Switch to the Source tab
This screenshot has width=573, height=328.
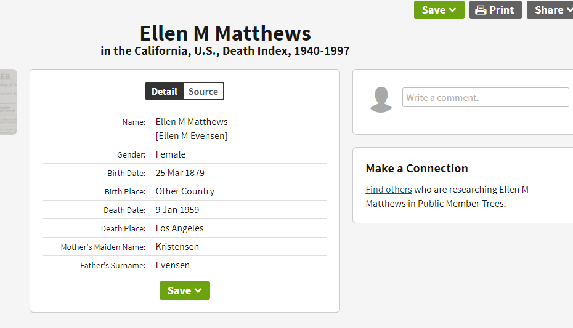pyautogui.click(x=203, y=91)
